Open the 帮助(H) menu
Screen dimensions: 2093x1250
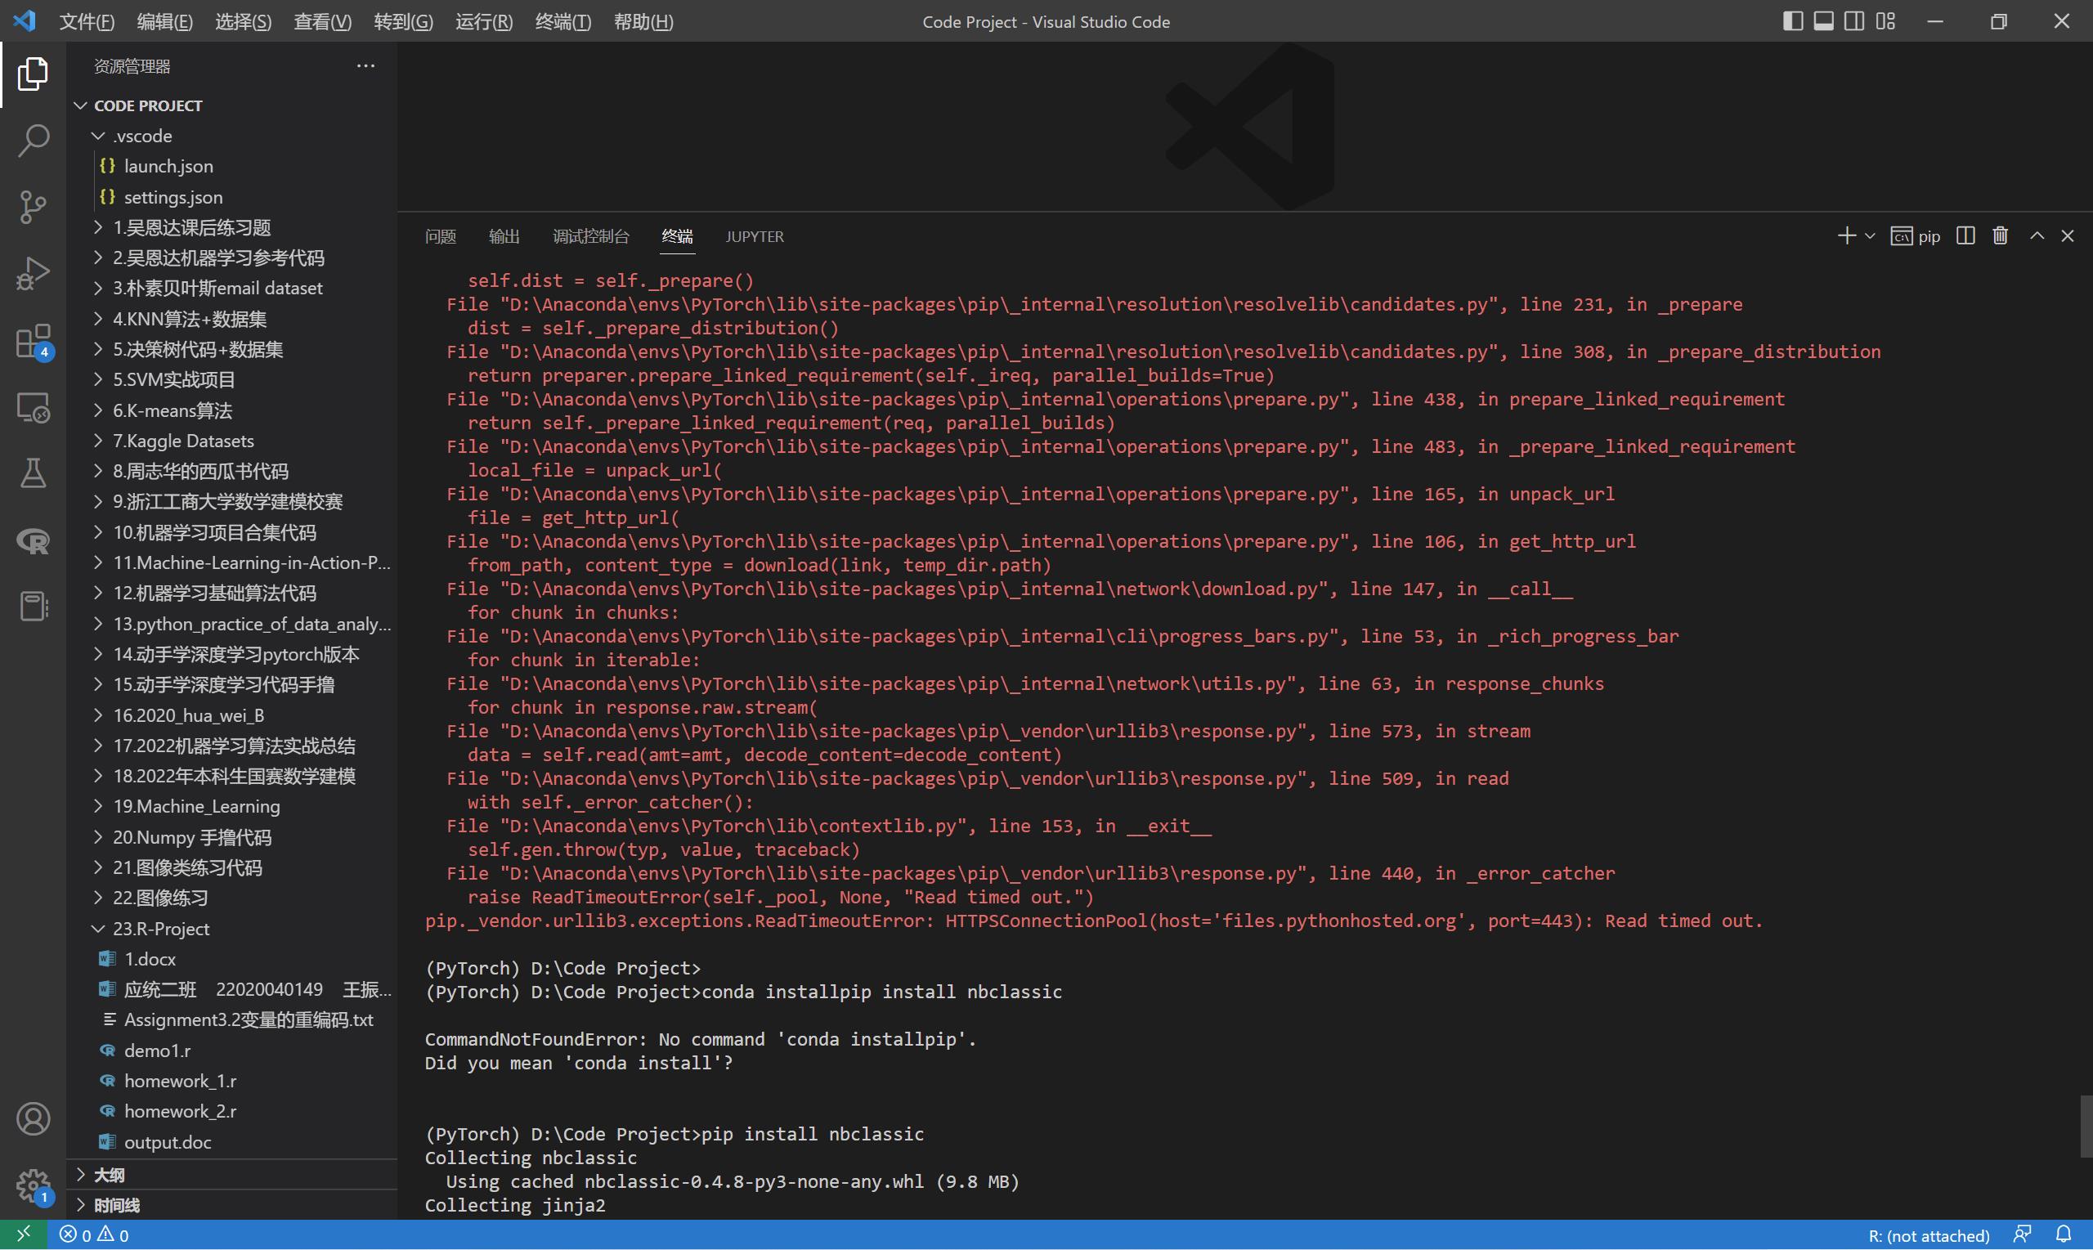tap(643, 22)
